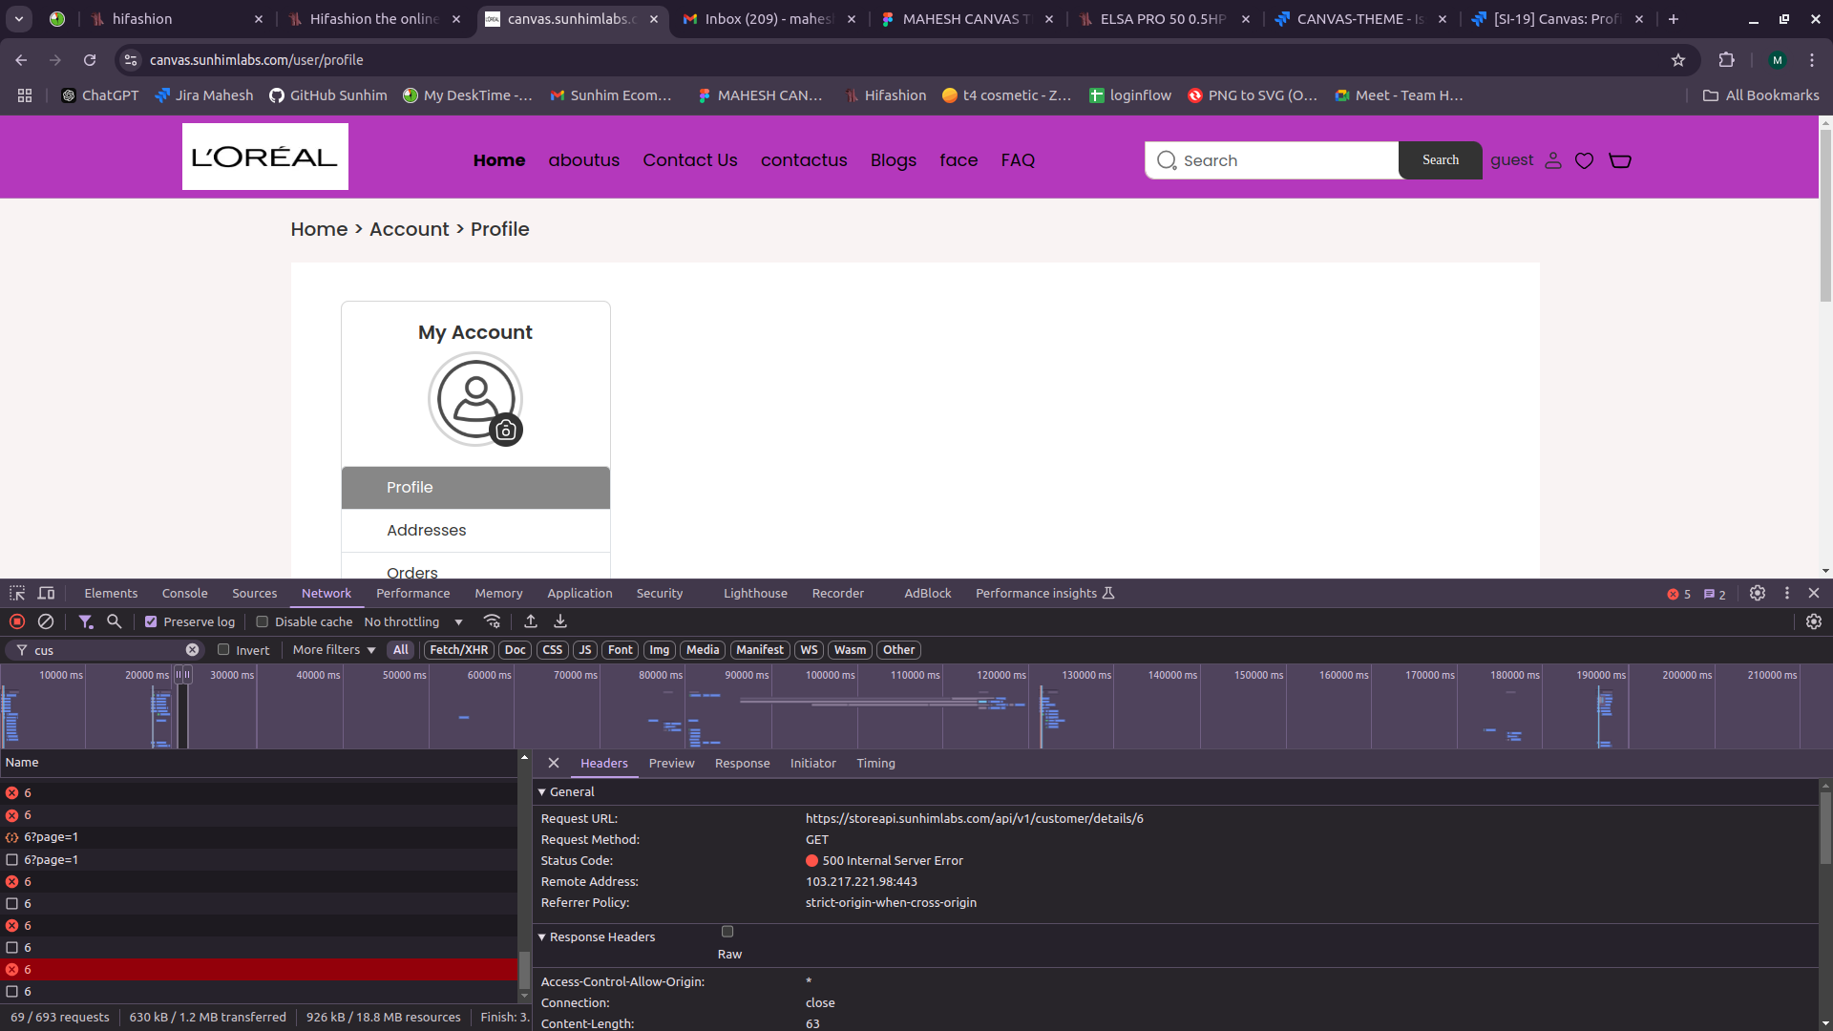Select the '6?page=1' request with script icon

click(259, 837)
